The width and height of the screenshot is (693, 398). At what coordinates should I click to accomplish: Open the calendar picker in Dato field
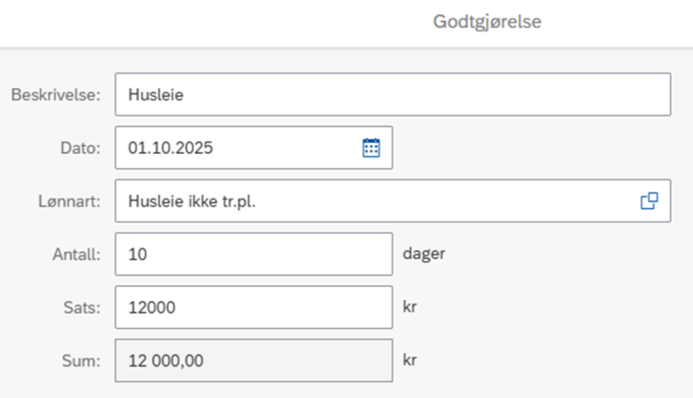(x=371, y=148)
